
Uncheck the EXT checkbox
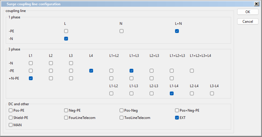[177, 117]
